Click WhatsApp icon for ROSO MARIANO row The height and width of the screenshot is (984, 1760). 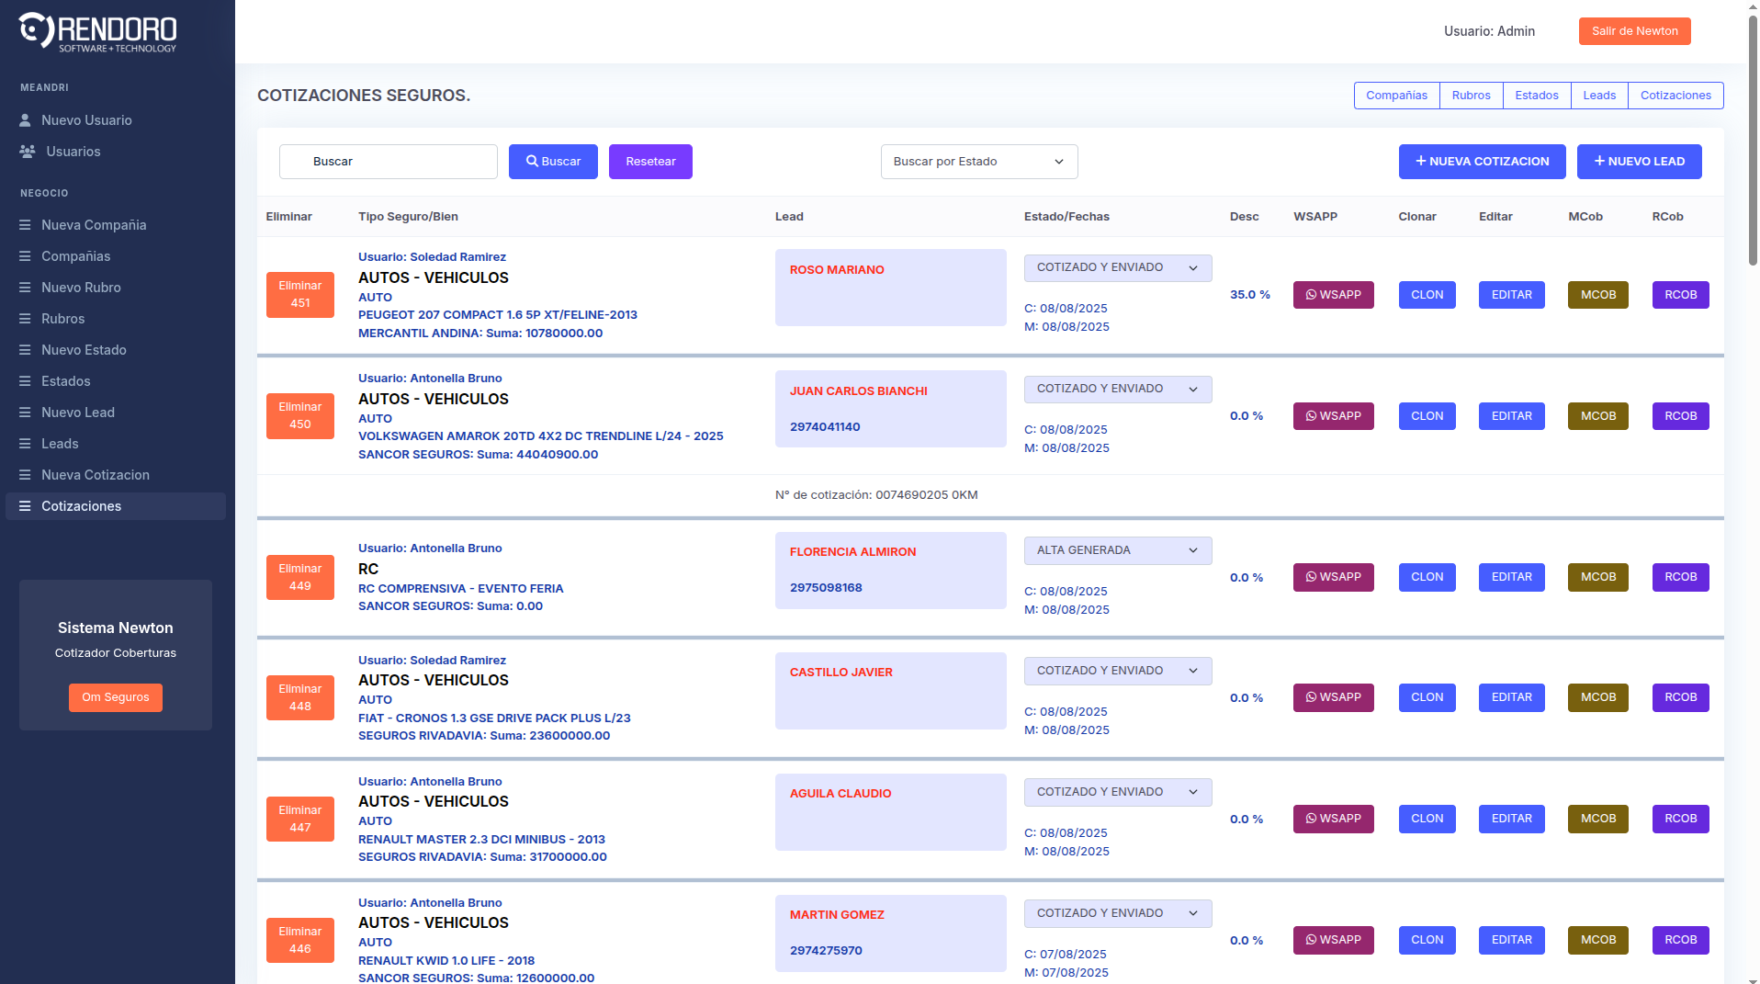click(1312, 295)
